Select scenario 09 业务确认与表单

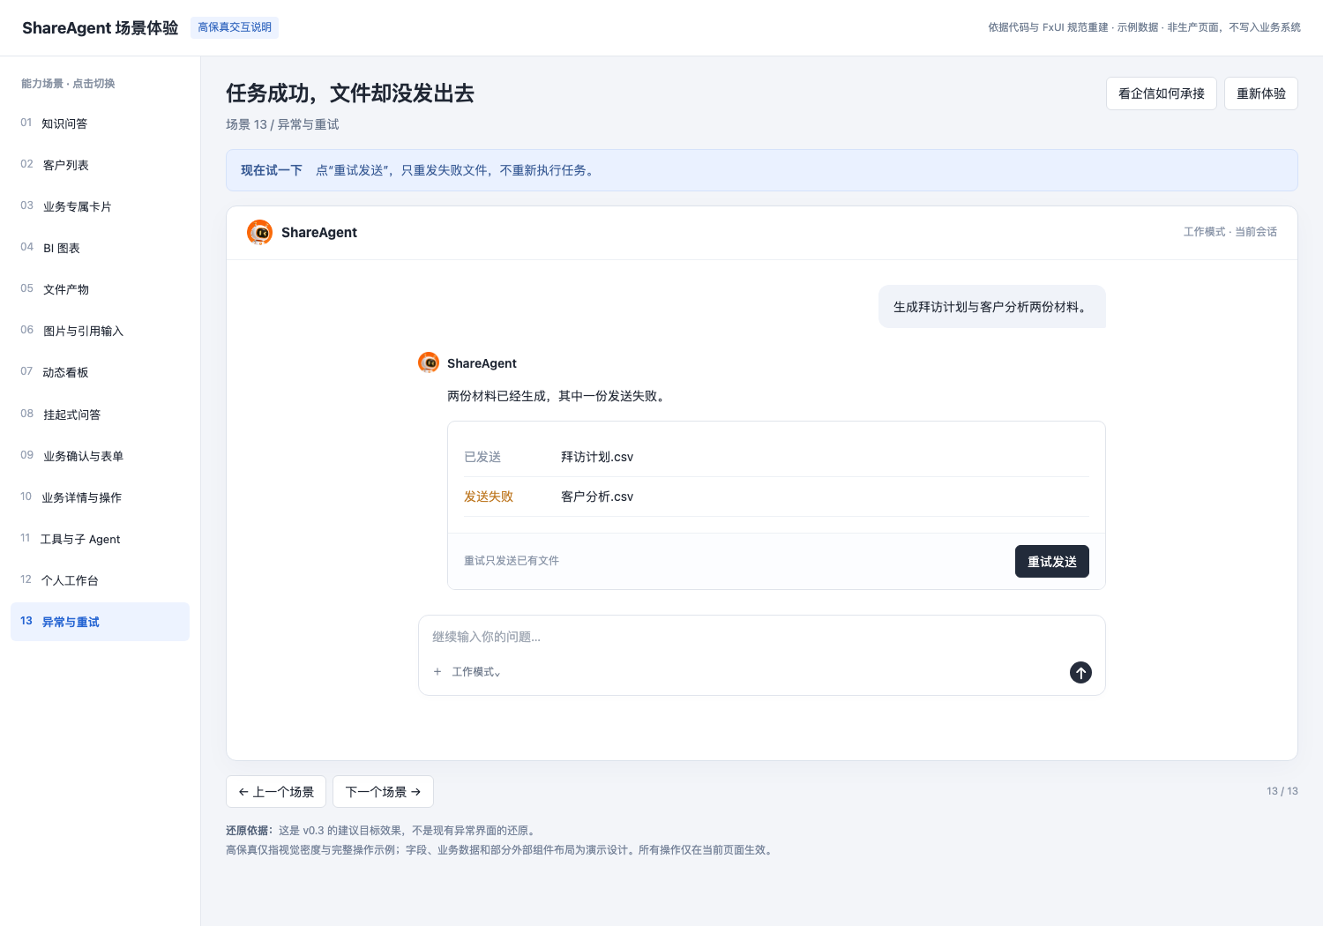100,456
